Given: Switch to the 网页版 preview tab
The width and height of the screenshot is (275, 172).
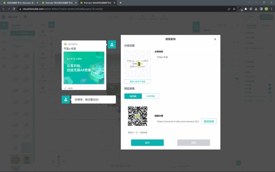Looking at the screenshot, I should (x=133, y=96).
